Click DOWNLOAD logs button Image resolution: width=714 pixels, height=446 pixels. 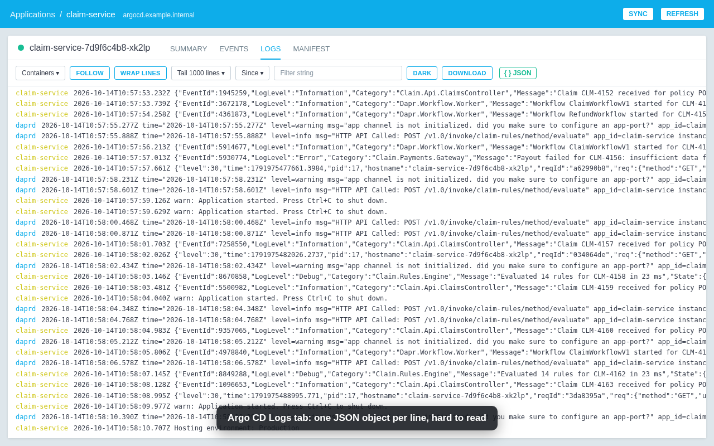point(467,73)
